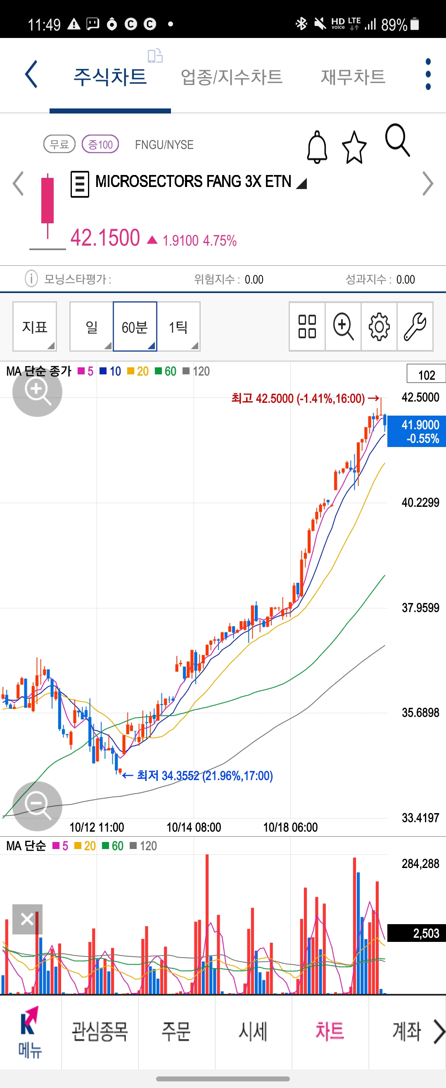
Task: Switch to 재무차트 tab
Action: coord(353,77)
